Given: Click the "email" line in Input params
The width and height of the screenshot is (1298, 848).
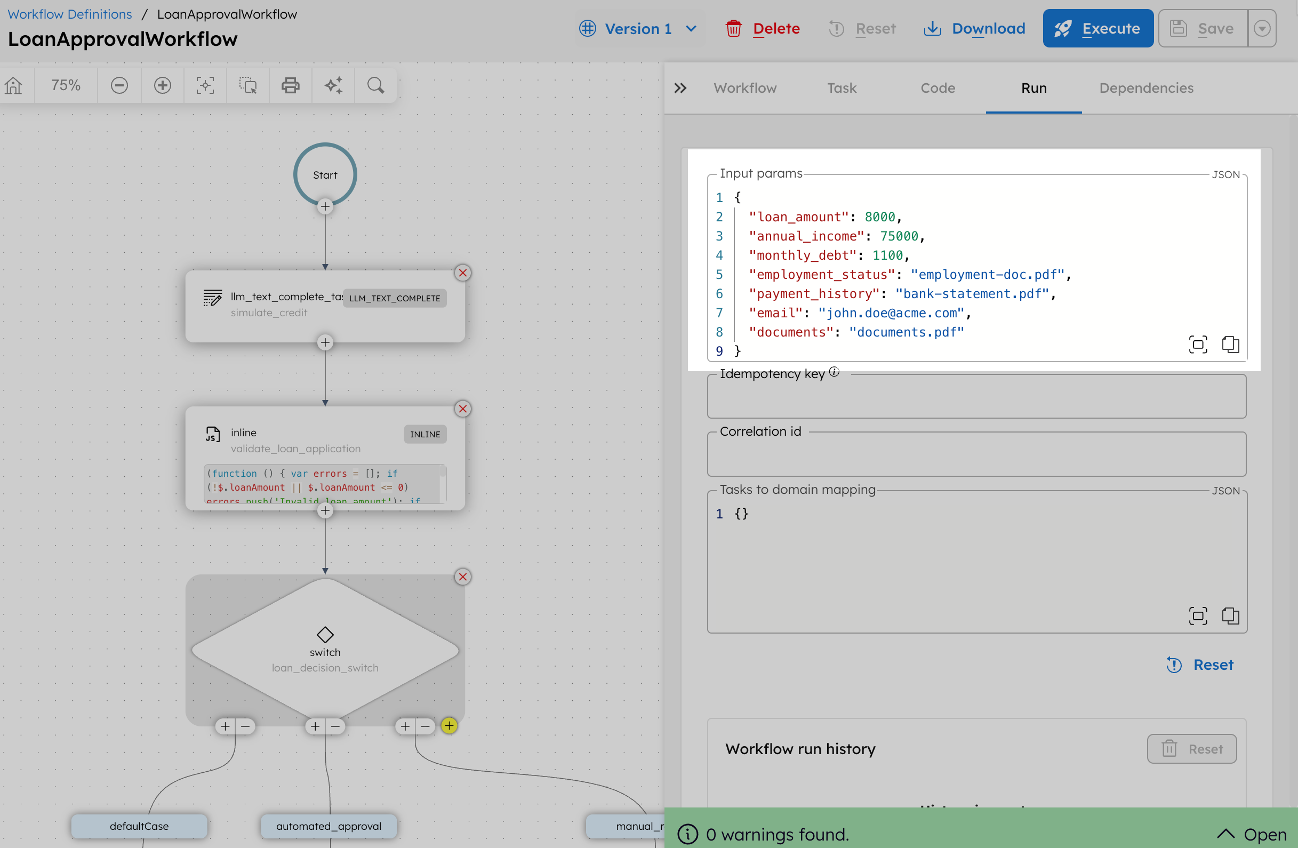Looking at the screenshot, I should click(x=860, y=313).
